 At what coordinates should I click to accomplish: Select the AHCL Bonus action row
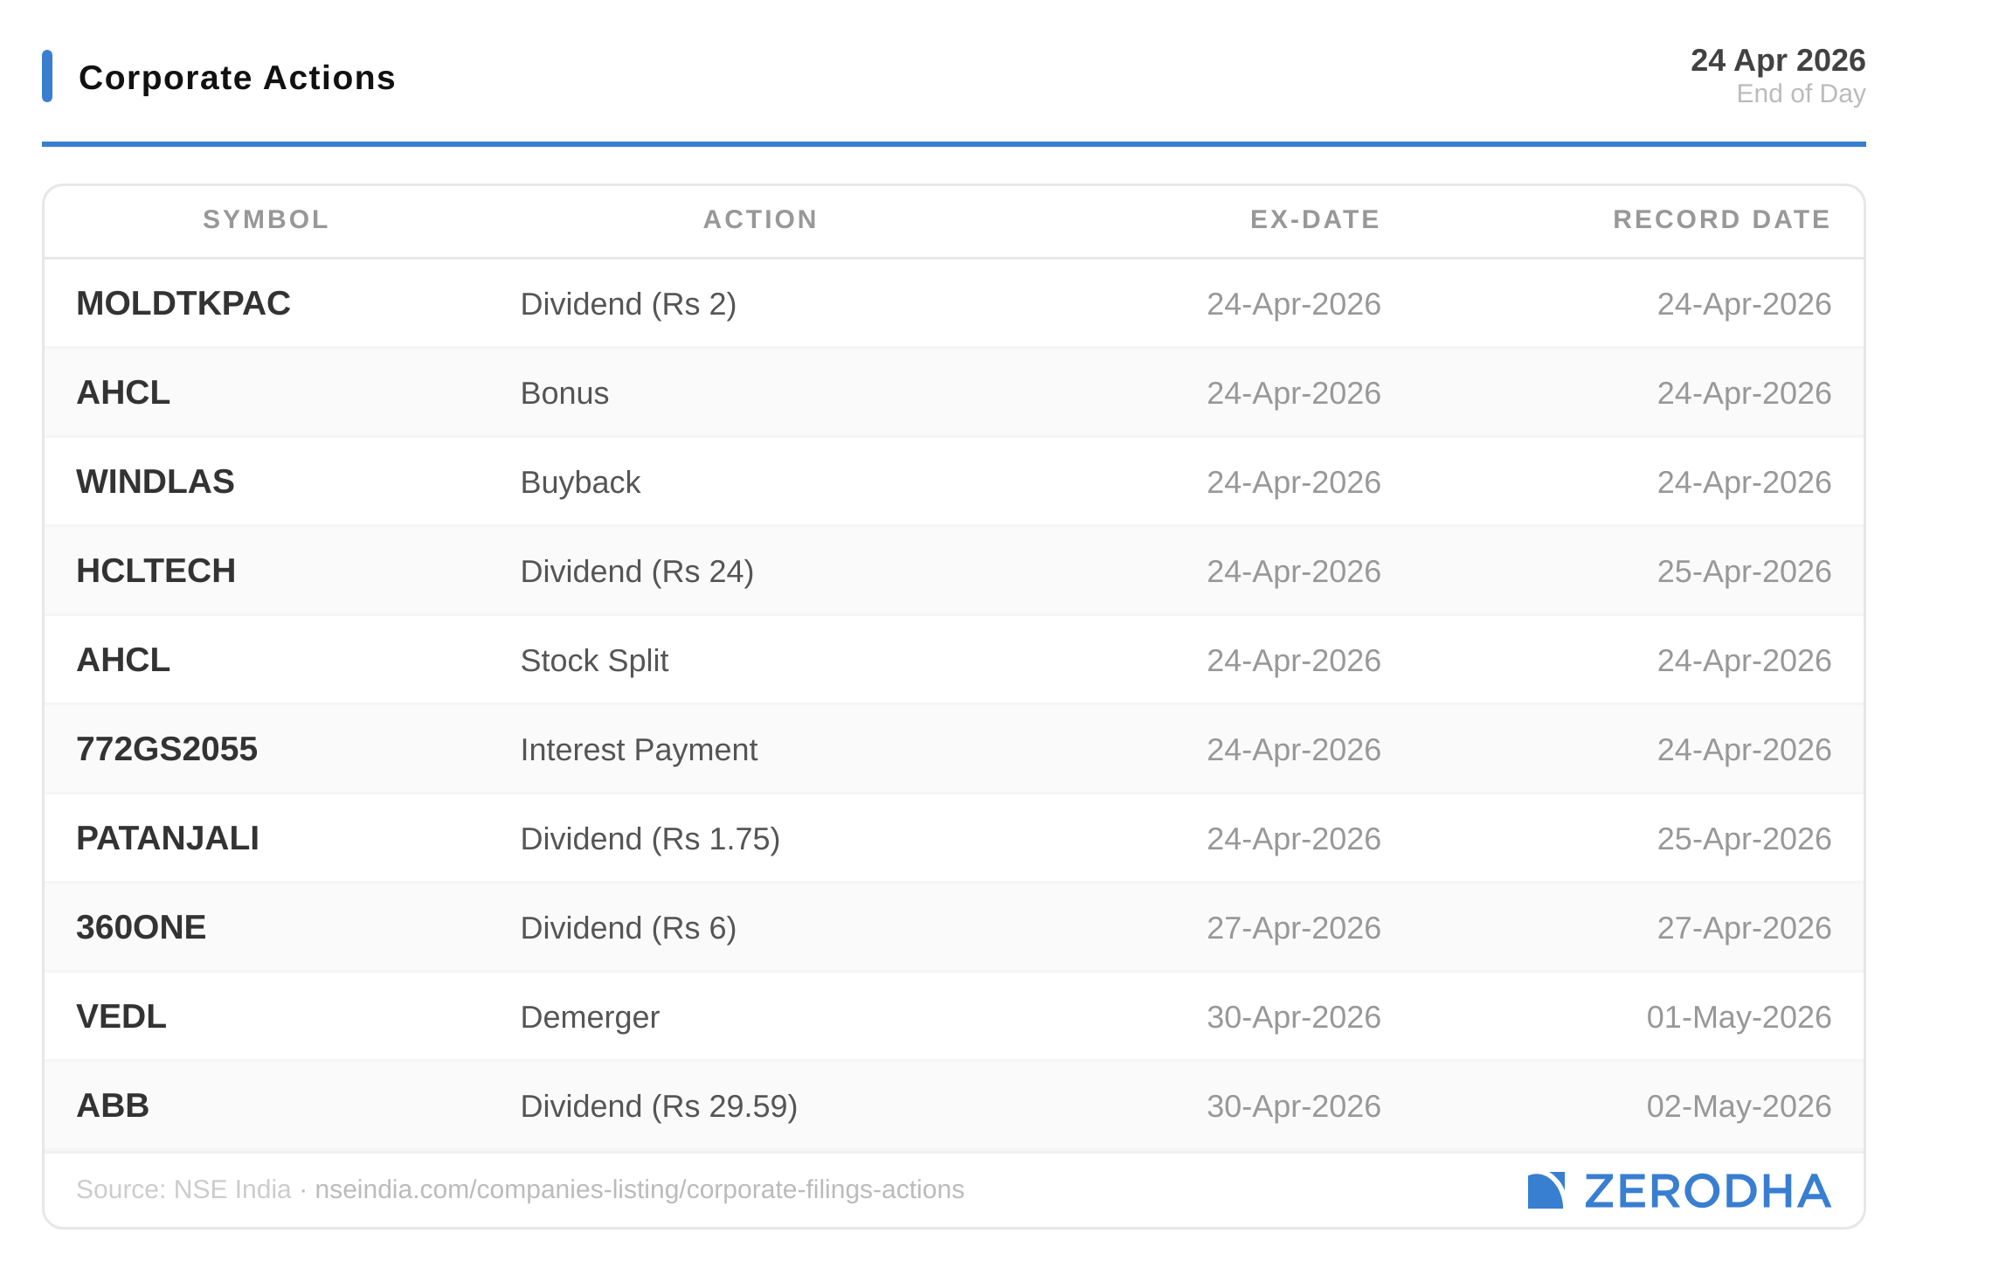pyautogui.click(x=564, y=393)
